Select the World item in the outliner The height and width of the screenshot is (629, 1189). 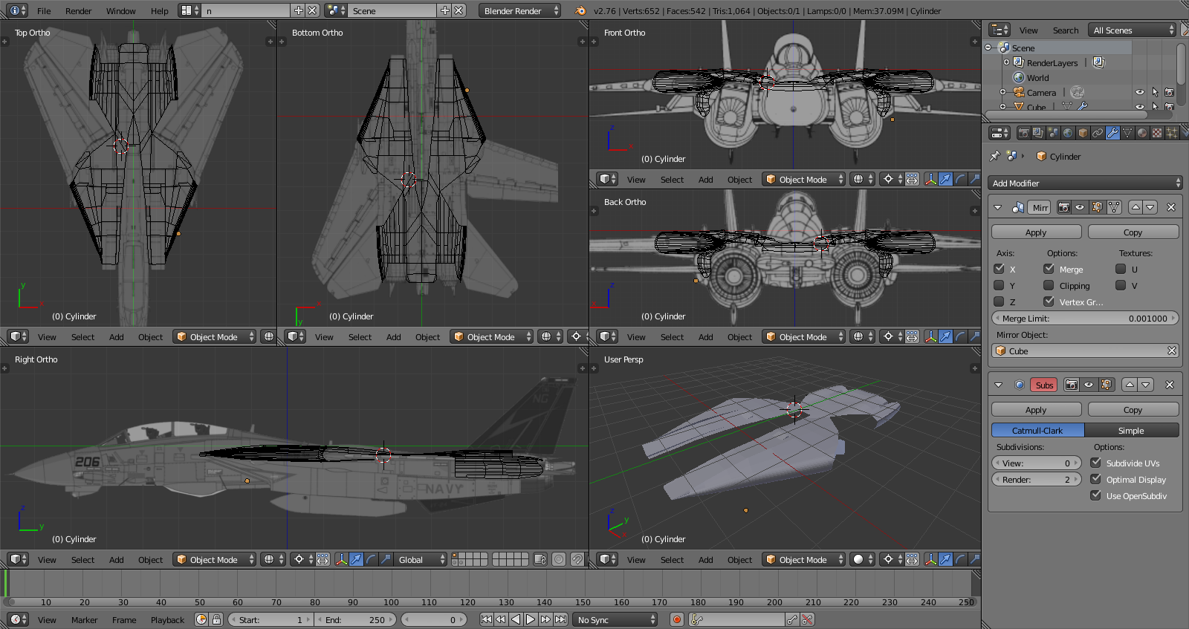[x=1038, y=77]
